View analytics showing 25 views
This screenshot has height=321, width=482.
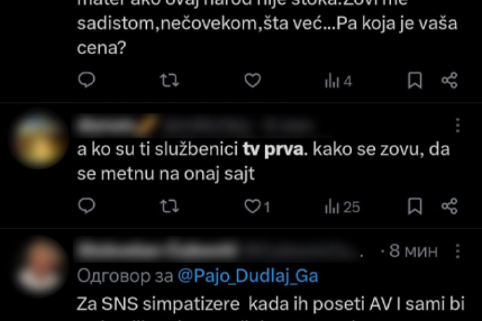342,206
